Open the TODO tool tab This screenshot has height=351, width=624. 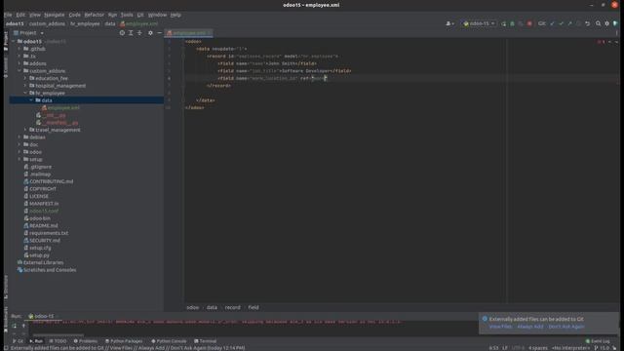click(58, 341)
